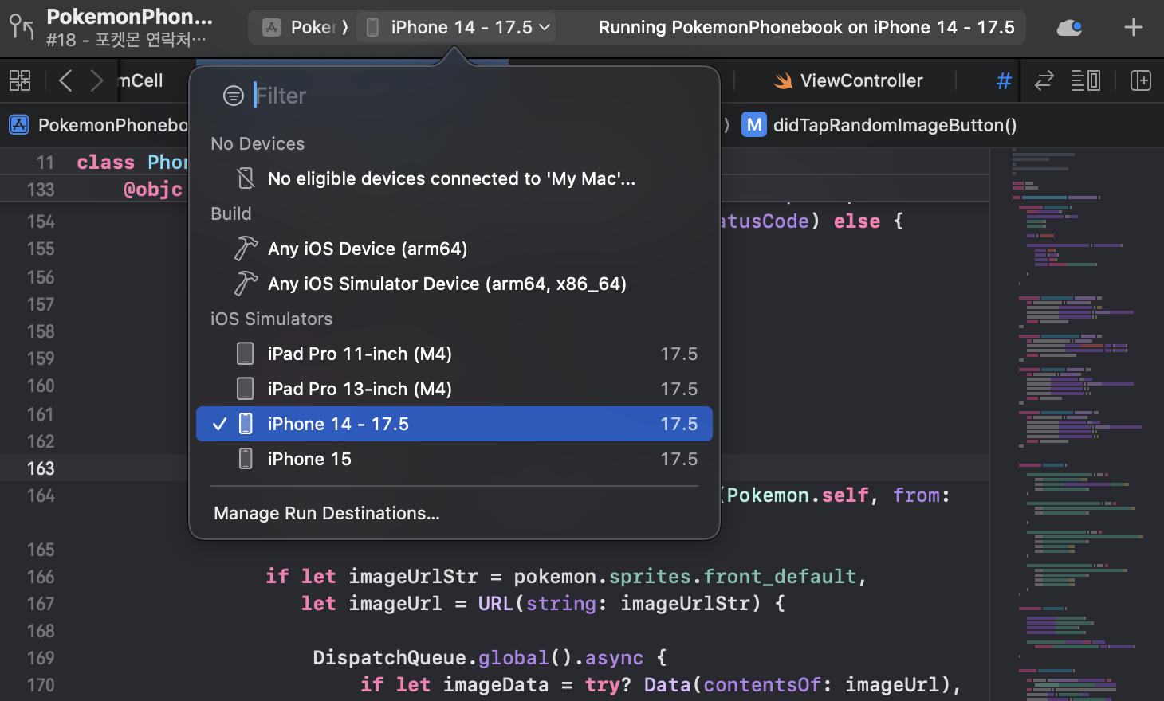Open the related items grid menu

20,80
